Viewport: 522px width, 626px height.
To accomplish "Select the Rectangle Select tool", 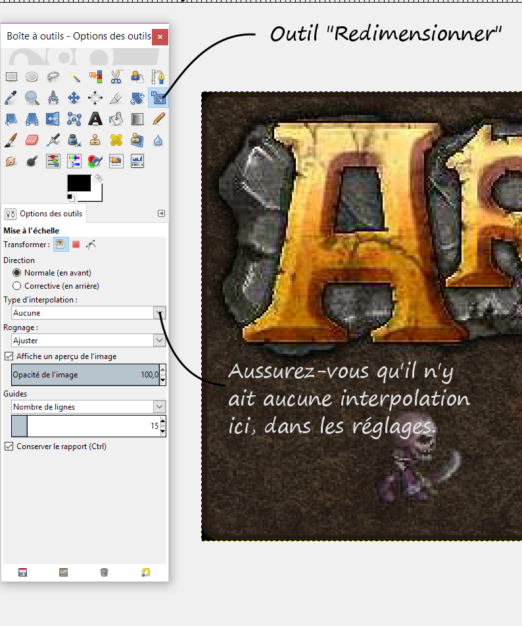I will point(11,77).
